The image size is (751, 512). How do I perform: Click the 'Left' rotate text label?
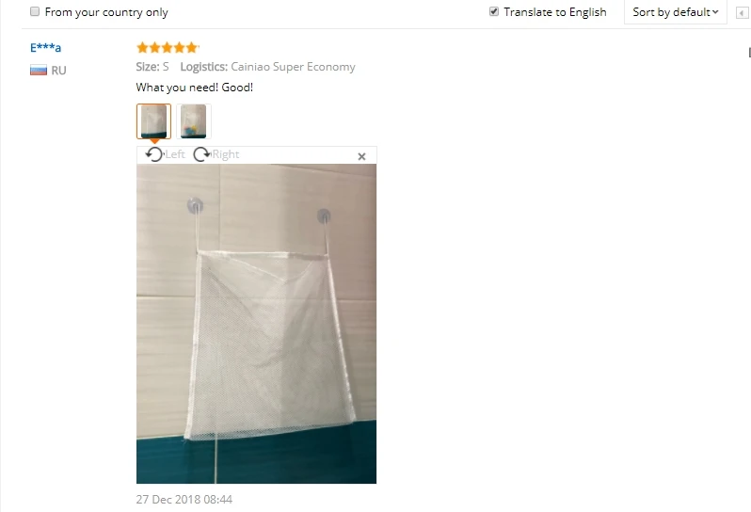coord(175,154)
